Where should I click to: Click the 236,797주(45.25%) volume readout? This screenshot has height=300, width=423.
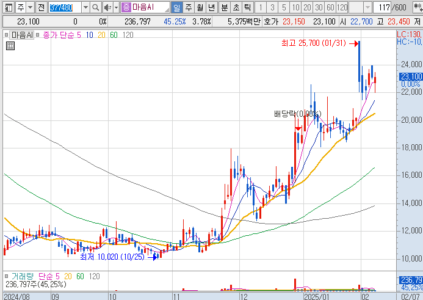click(36, 284)
